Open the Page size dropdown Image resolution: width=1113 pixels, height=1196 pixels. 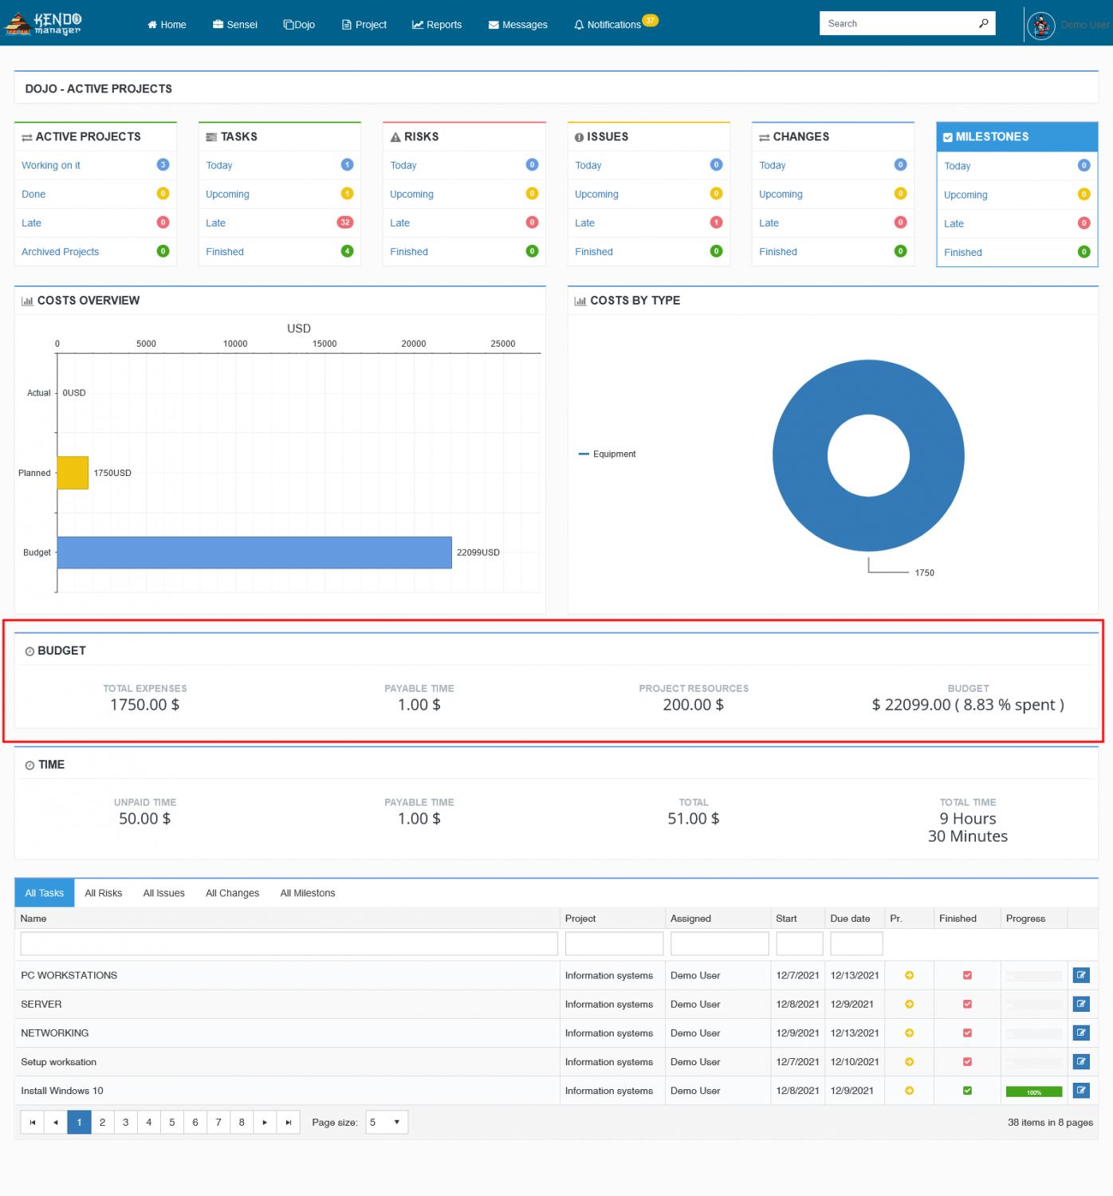[387, 1123]
